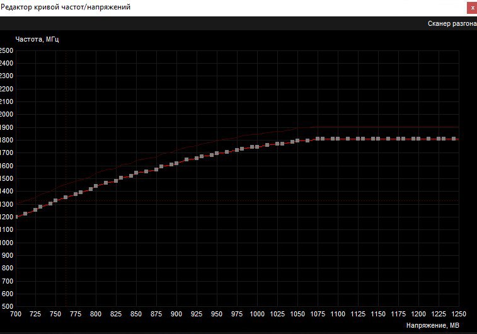The image size is (477, 334).
Task: Select the curve point at 1025 mV
Action: pyautogui.click(x=277, y=144)
